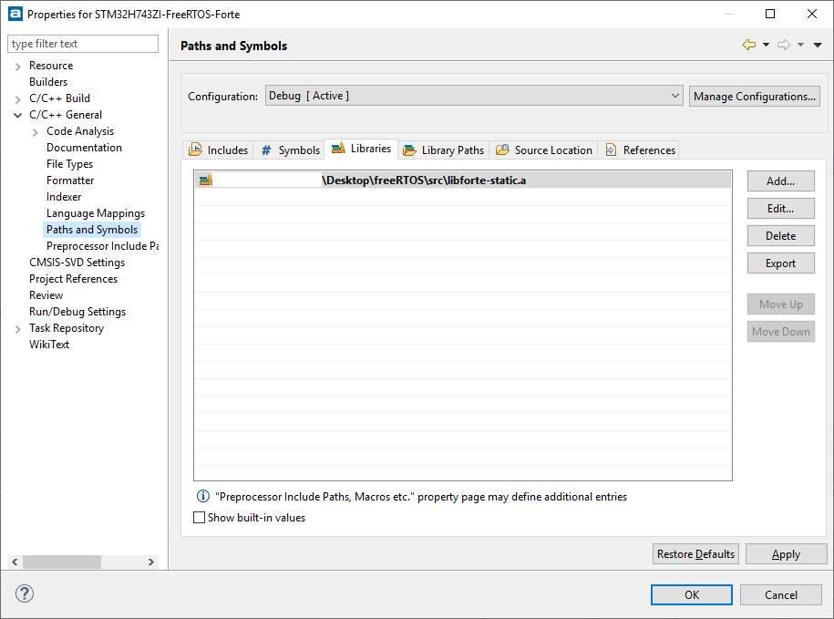This screenshot has height=619, width=834.
Task: Open the Library Paths tab
Action: point(443,150)
